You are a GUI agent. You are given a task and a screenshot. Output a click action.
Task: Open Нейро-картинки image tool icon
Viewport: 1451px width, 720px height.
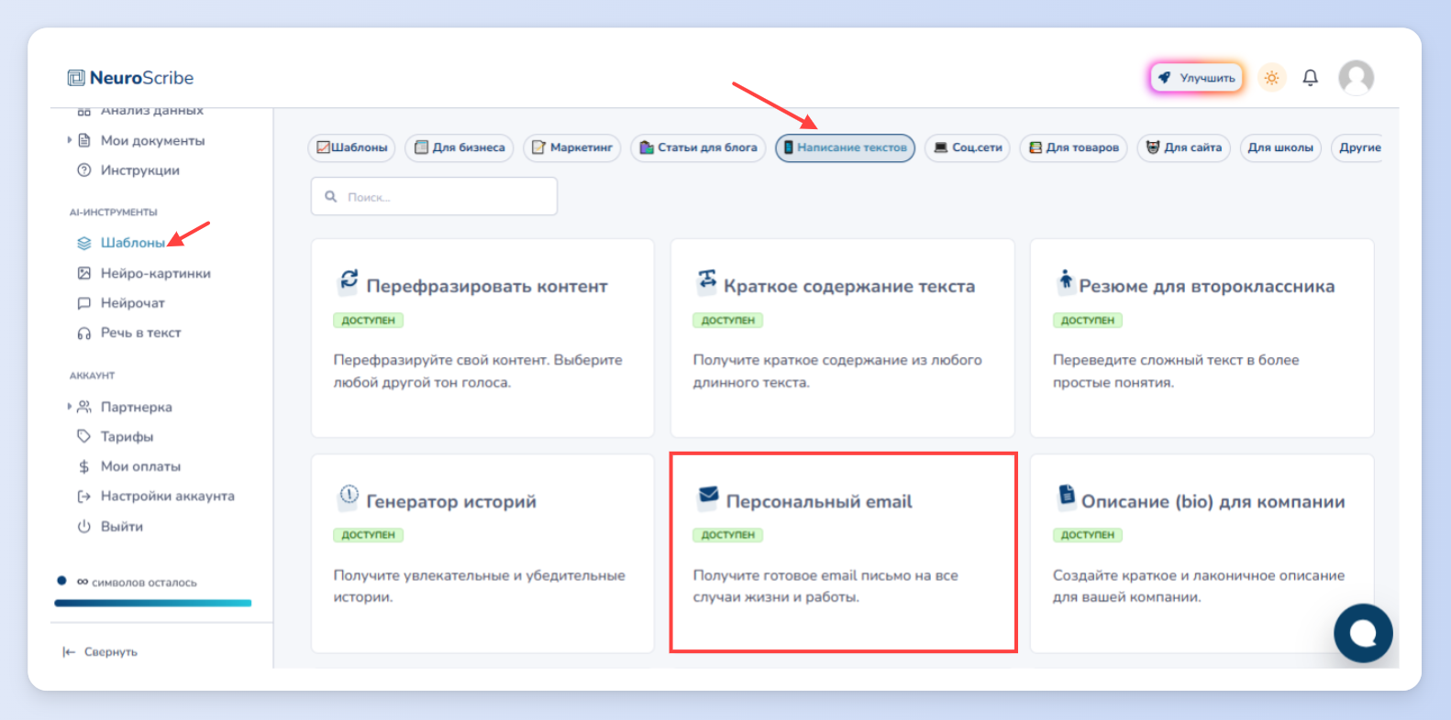(x=84, y=273)
